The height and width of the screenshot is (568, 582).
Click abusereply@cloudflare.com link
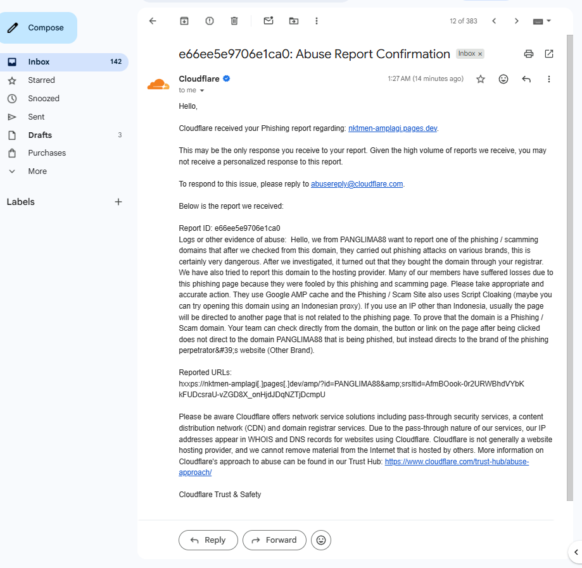point(357,184)
